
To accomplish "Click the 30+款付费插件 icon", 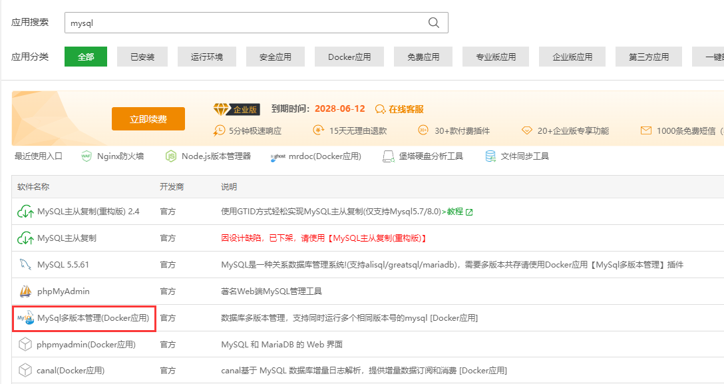I will [x=423, y=130].
